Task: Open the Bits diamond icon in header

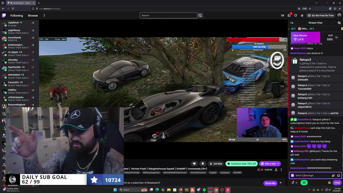Action: [302, 16]
